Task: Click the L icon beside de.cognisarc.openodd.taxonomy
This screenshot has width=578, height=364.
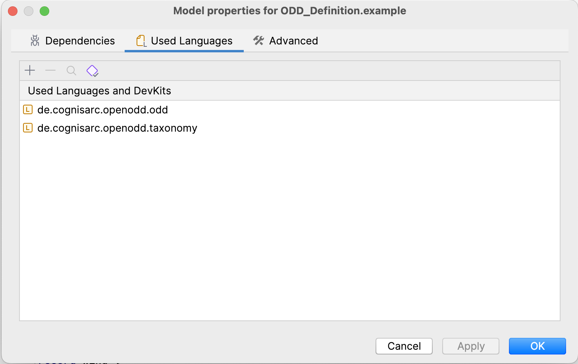Action: 28,128
